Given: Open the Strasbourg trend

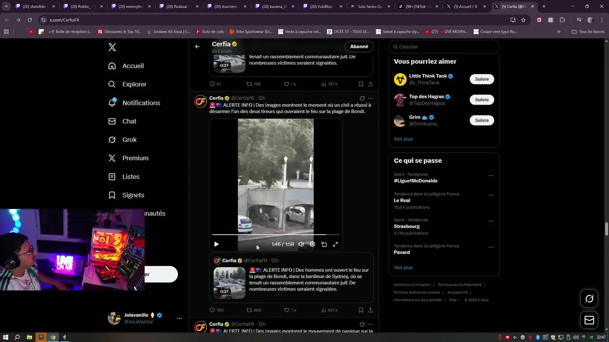Looking at the screenshot, I should pos(407,227).
